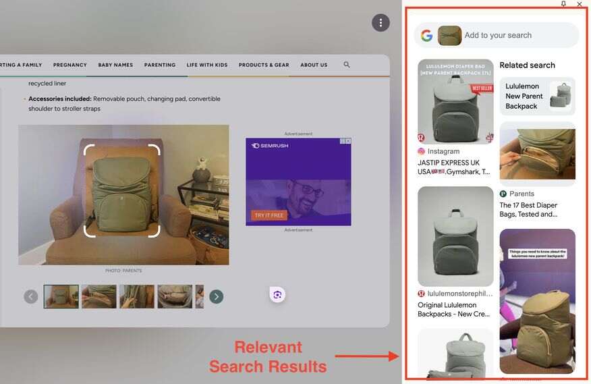591x384 pixels.
Task: Click the 'Related search' heading
Action: [x=528, y=65]
